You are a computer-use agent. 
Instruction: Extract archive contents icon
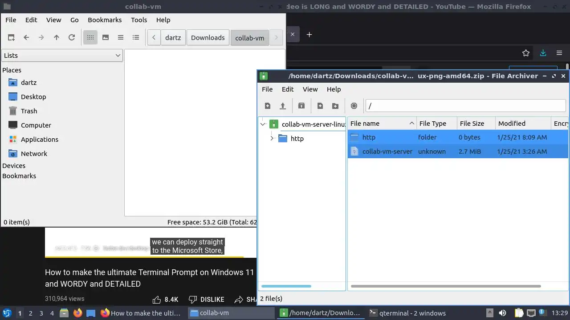[301, 106]
